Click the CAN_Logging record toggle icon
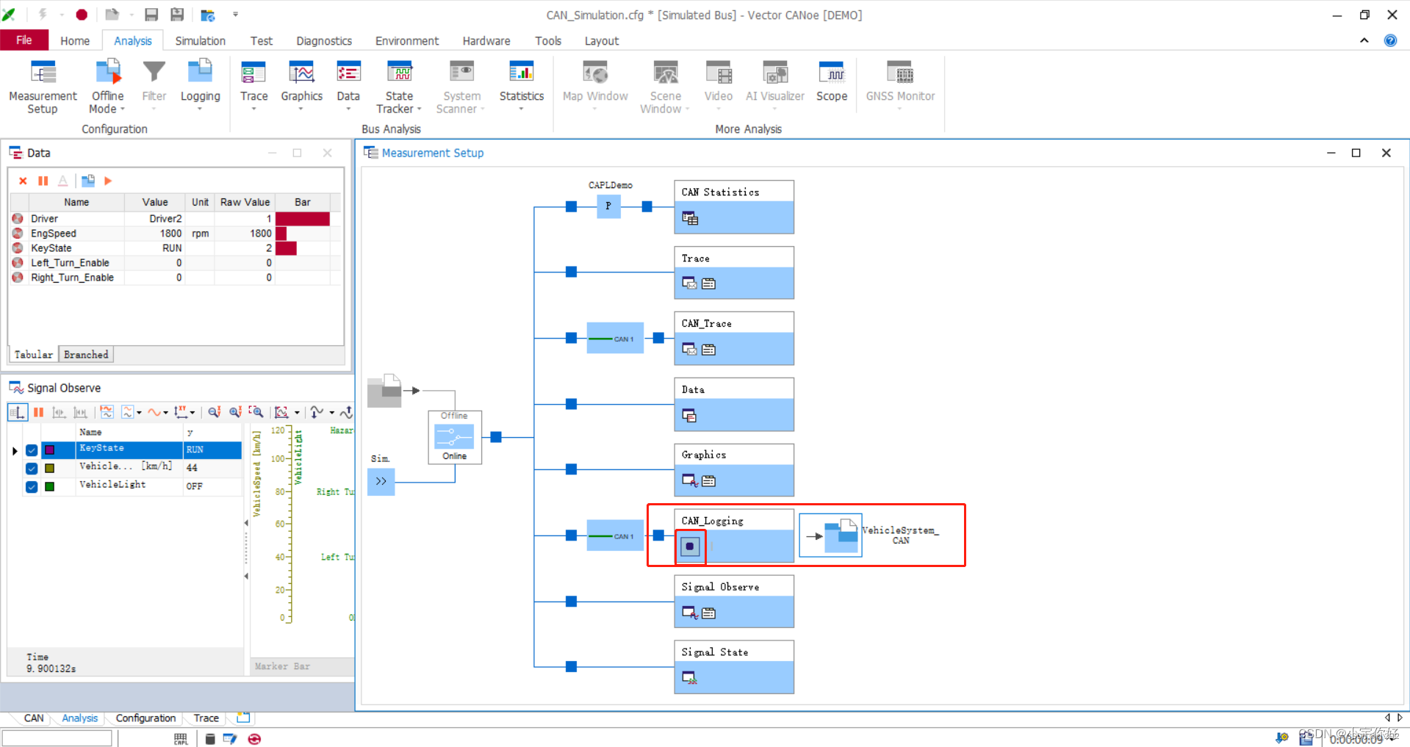This screenshot has width=1410, height=747. click(689, 546)
